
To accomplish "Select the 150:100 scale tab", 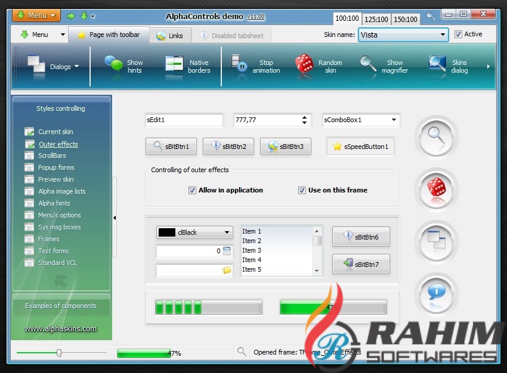I will pyautogui.click(x=406, y=20).
